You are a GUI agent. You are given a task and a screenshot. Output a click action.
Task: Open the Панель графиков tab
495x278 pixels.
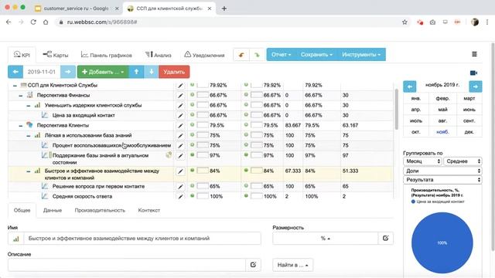107,55
